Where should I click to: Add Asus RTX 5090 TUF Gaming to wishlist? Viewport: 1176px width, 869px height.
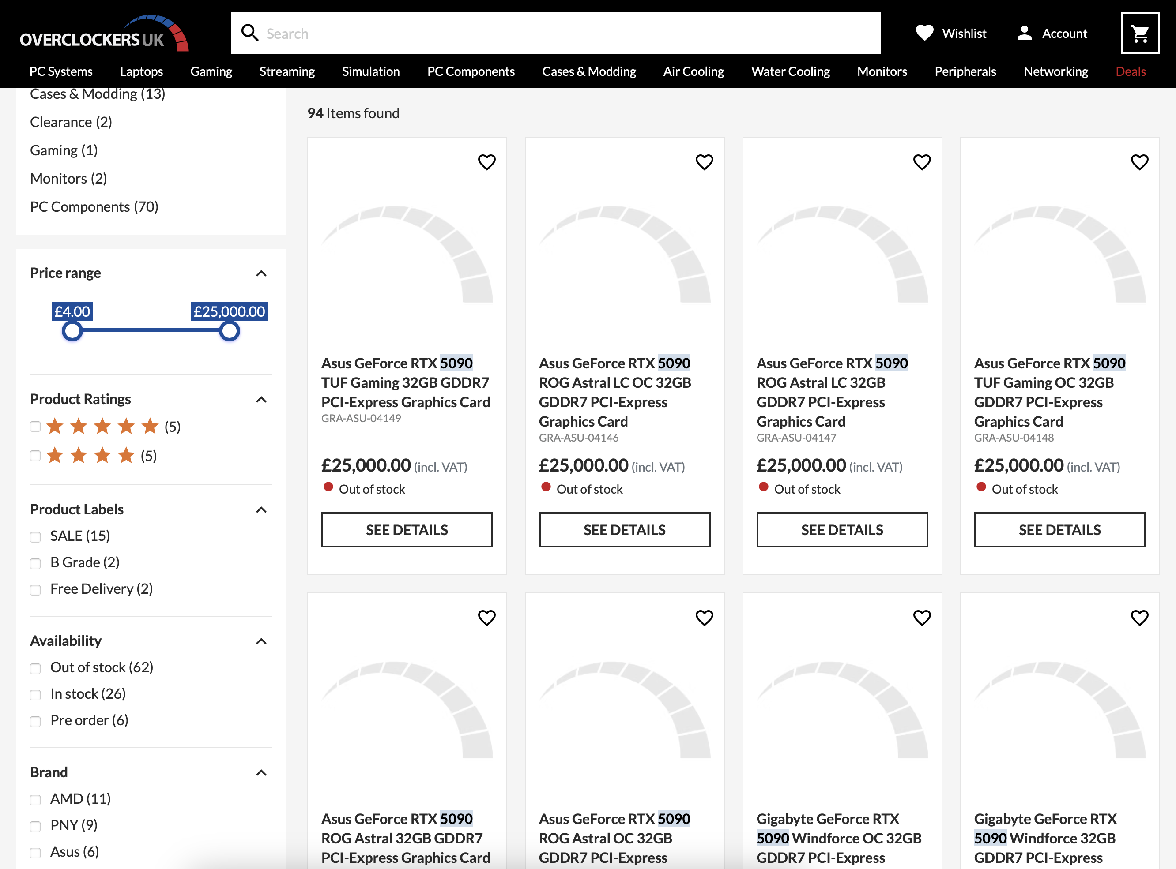pyautogui.click(x=487, y=162)
